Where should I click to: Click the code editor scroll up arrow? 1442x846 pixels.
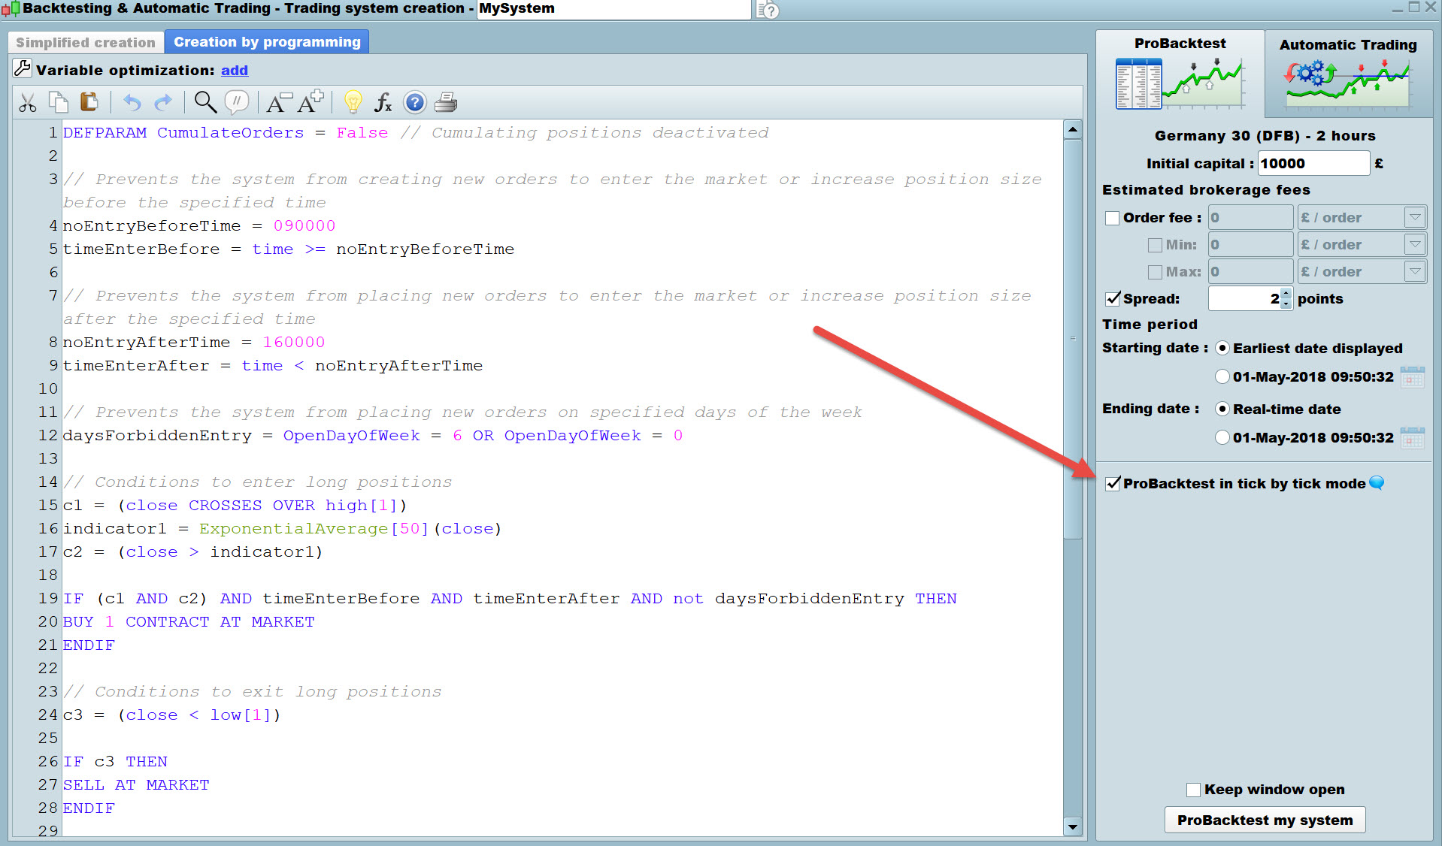tap(1073, 129)
